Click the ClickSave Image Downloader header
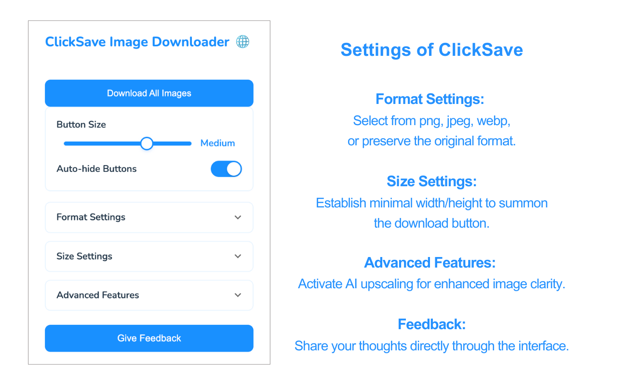This screenshot has height=385, width=617. pos(137,42)
